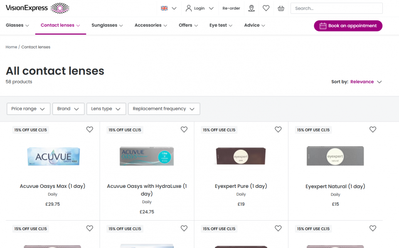
Task: Click Book an appointment button
Action: (x=348, y=26)
